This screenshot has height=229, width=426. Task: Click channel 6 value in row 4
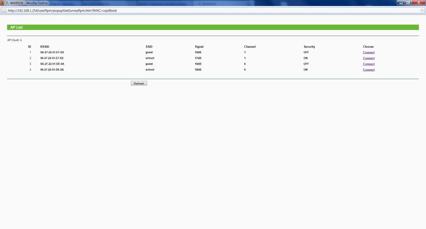(x=245, y=70)
